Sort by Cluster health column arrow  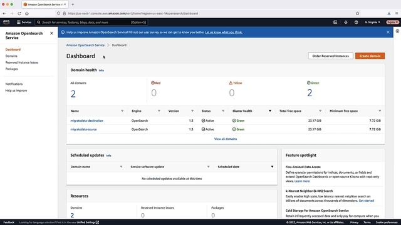coord(270,111)
